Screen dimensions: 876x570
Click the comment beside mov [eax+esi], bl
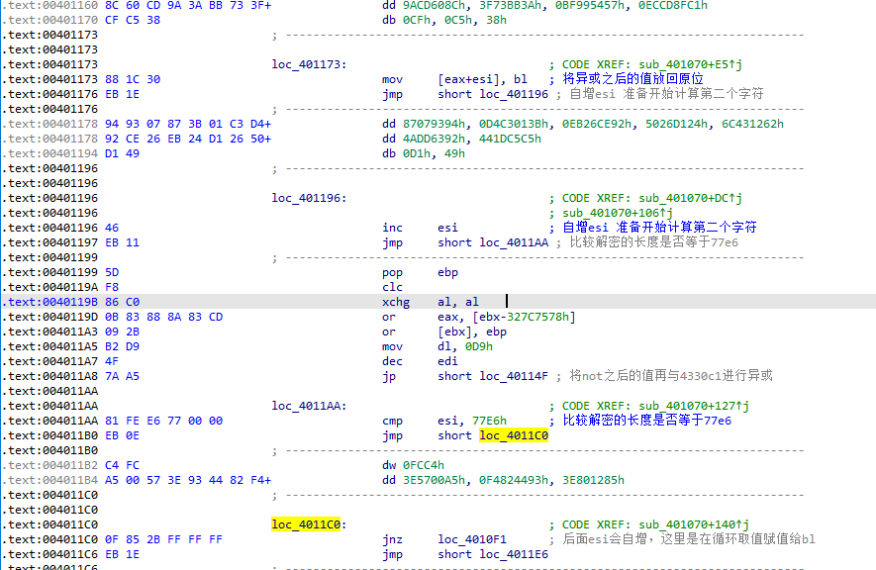coord(633,79)
